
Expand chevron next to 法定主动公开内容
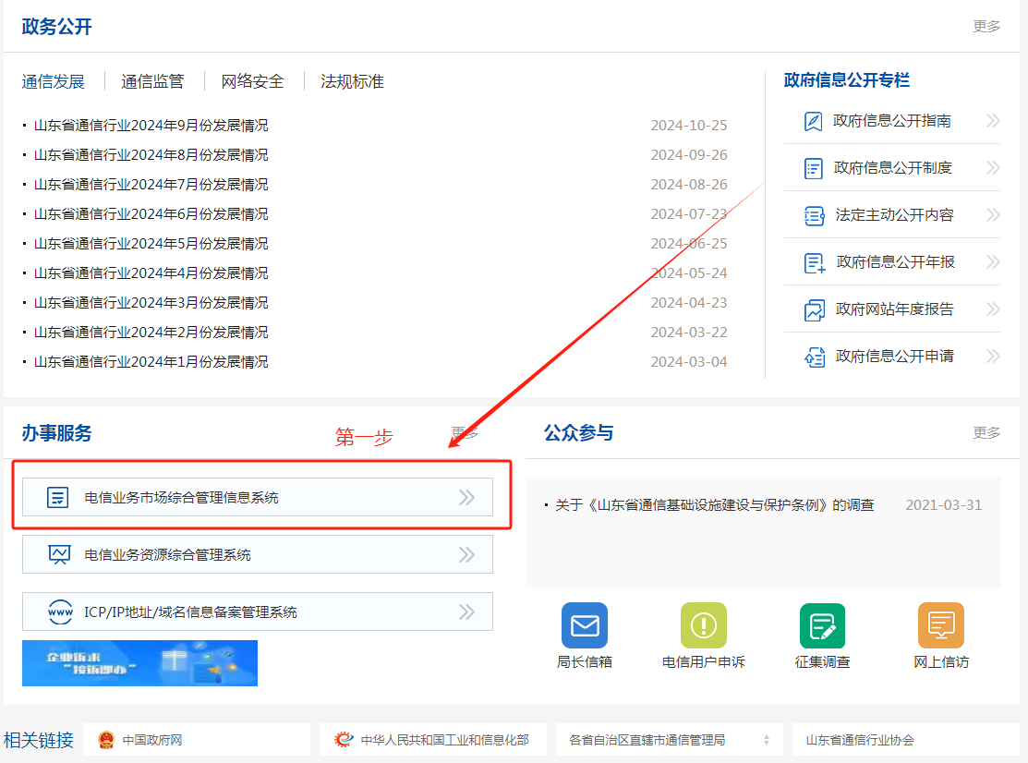[x=993, y=215]
